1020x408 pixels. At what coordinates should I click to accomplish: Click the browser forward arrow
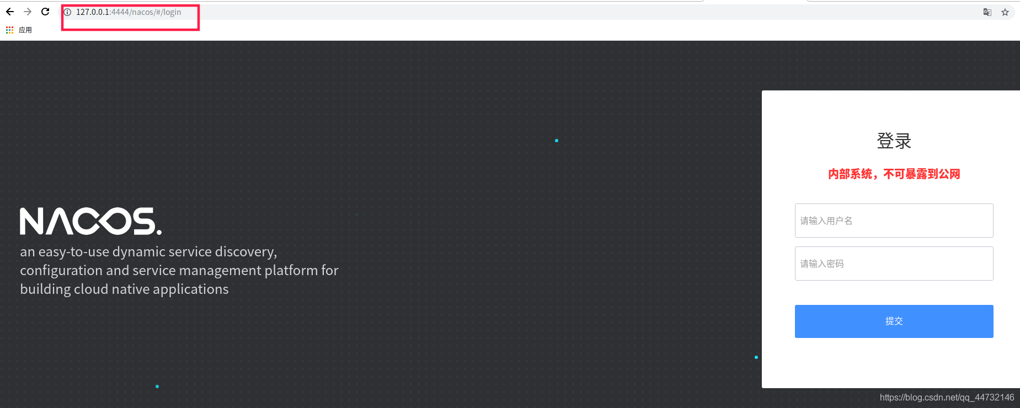28,12
